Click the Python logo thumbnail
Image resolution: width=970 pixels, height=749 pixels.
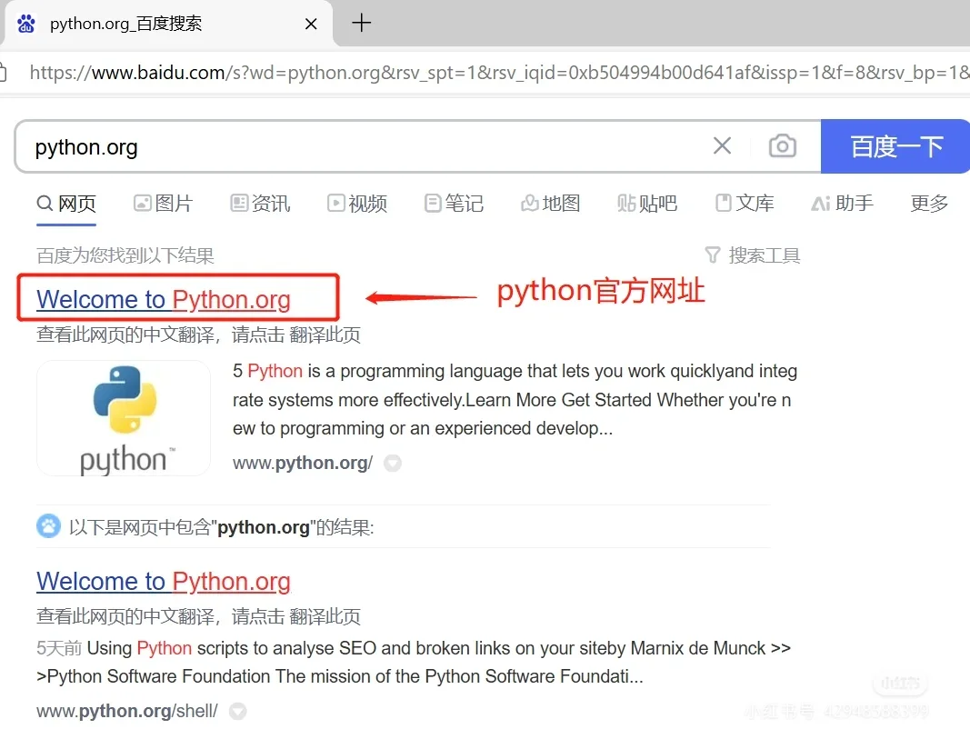(124, 418)
